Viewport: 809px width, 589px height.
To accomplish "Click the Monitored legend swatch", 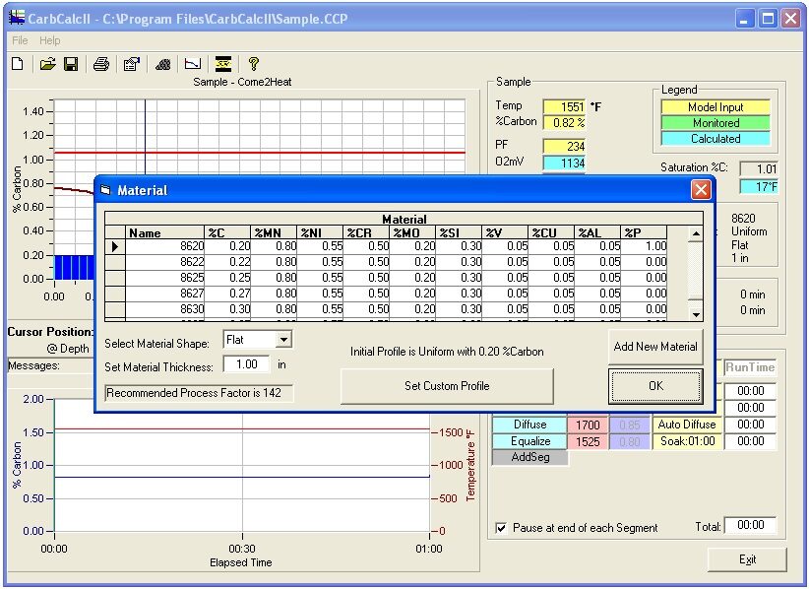I will pyautogui.click(x=716, y=123).
